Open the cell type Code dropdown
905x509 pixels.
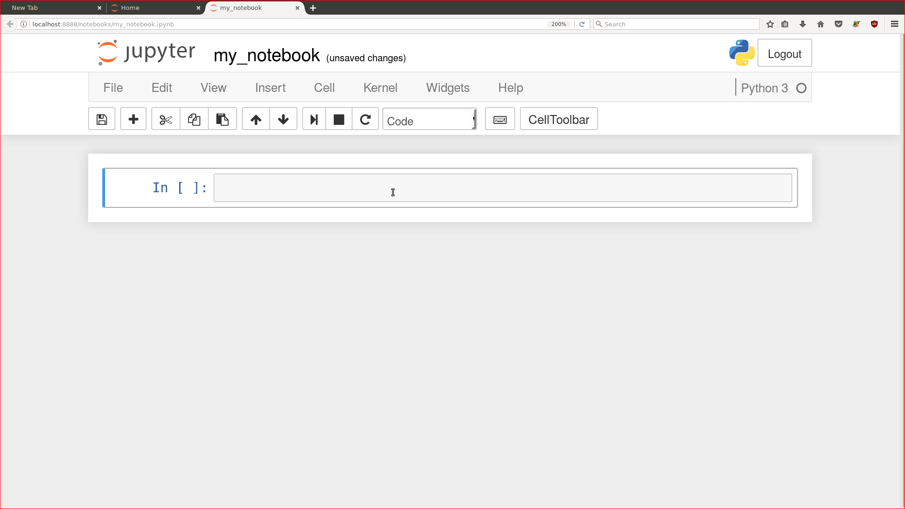point(429,119)
